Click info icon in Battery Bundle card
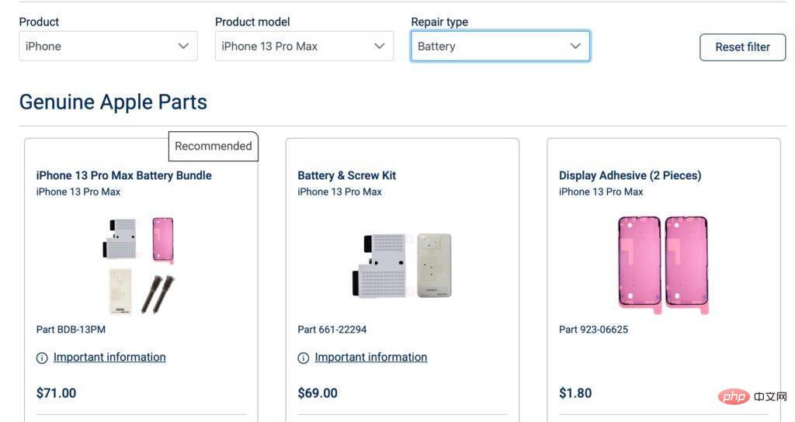The image size is (795, 422). (42, 358)
